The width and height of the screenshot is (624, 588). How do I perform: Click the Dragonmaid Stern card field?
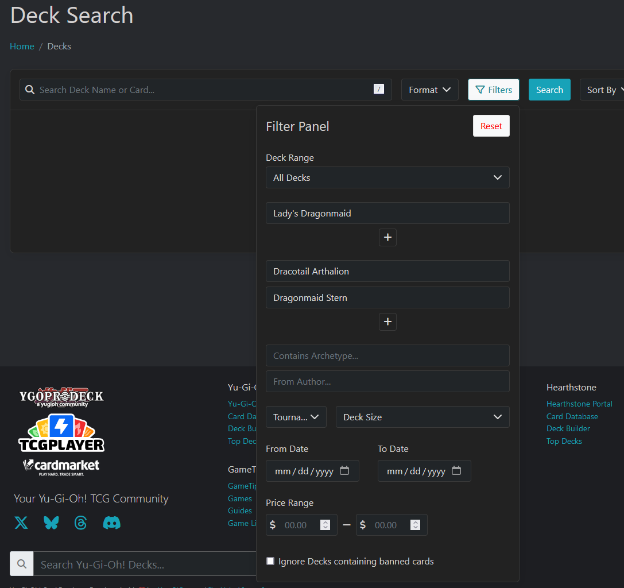tap(387, 297)
